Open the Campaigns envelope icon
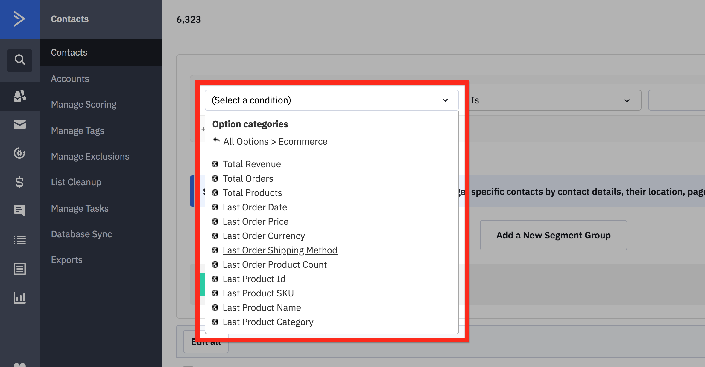 [20, 124]
